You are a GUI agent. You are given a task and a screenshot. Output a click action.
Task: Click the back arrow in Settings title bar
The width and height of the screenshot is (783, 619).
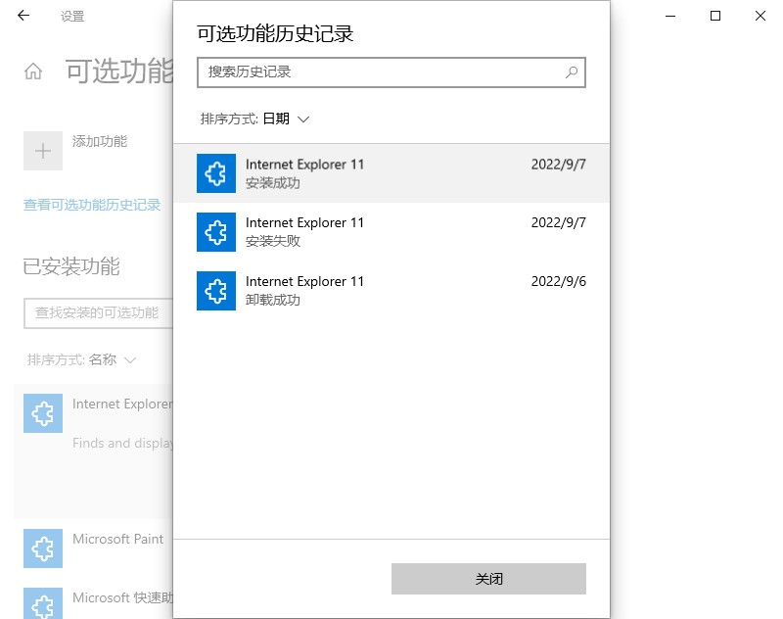tap(23, 16)
